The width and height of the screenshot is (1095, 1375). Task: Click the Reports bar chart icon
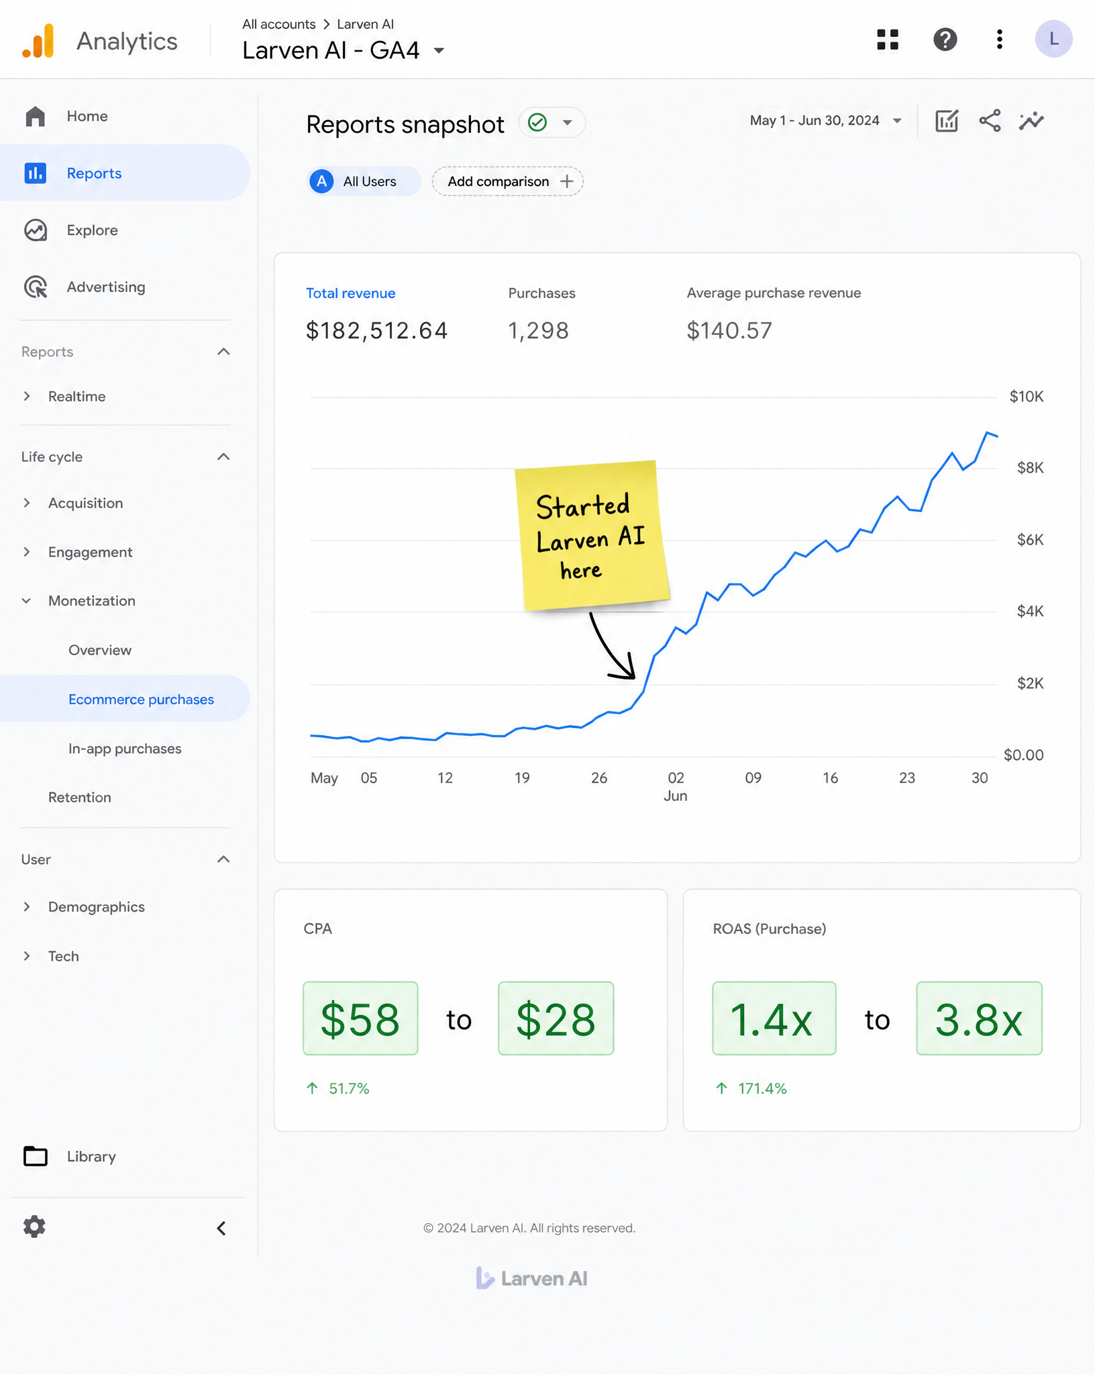click(x=36, y=173)
